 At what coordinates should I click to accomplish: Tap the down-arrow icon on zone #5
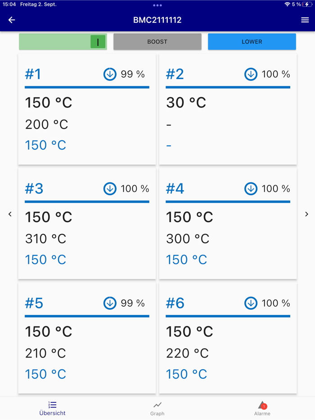[x=110, y=303]
